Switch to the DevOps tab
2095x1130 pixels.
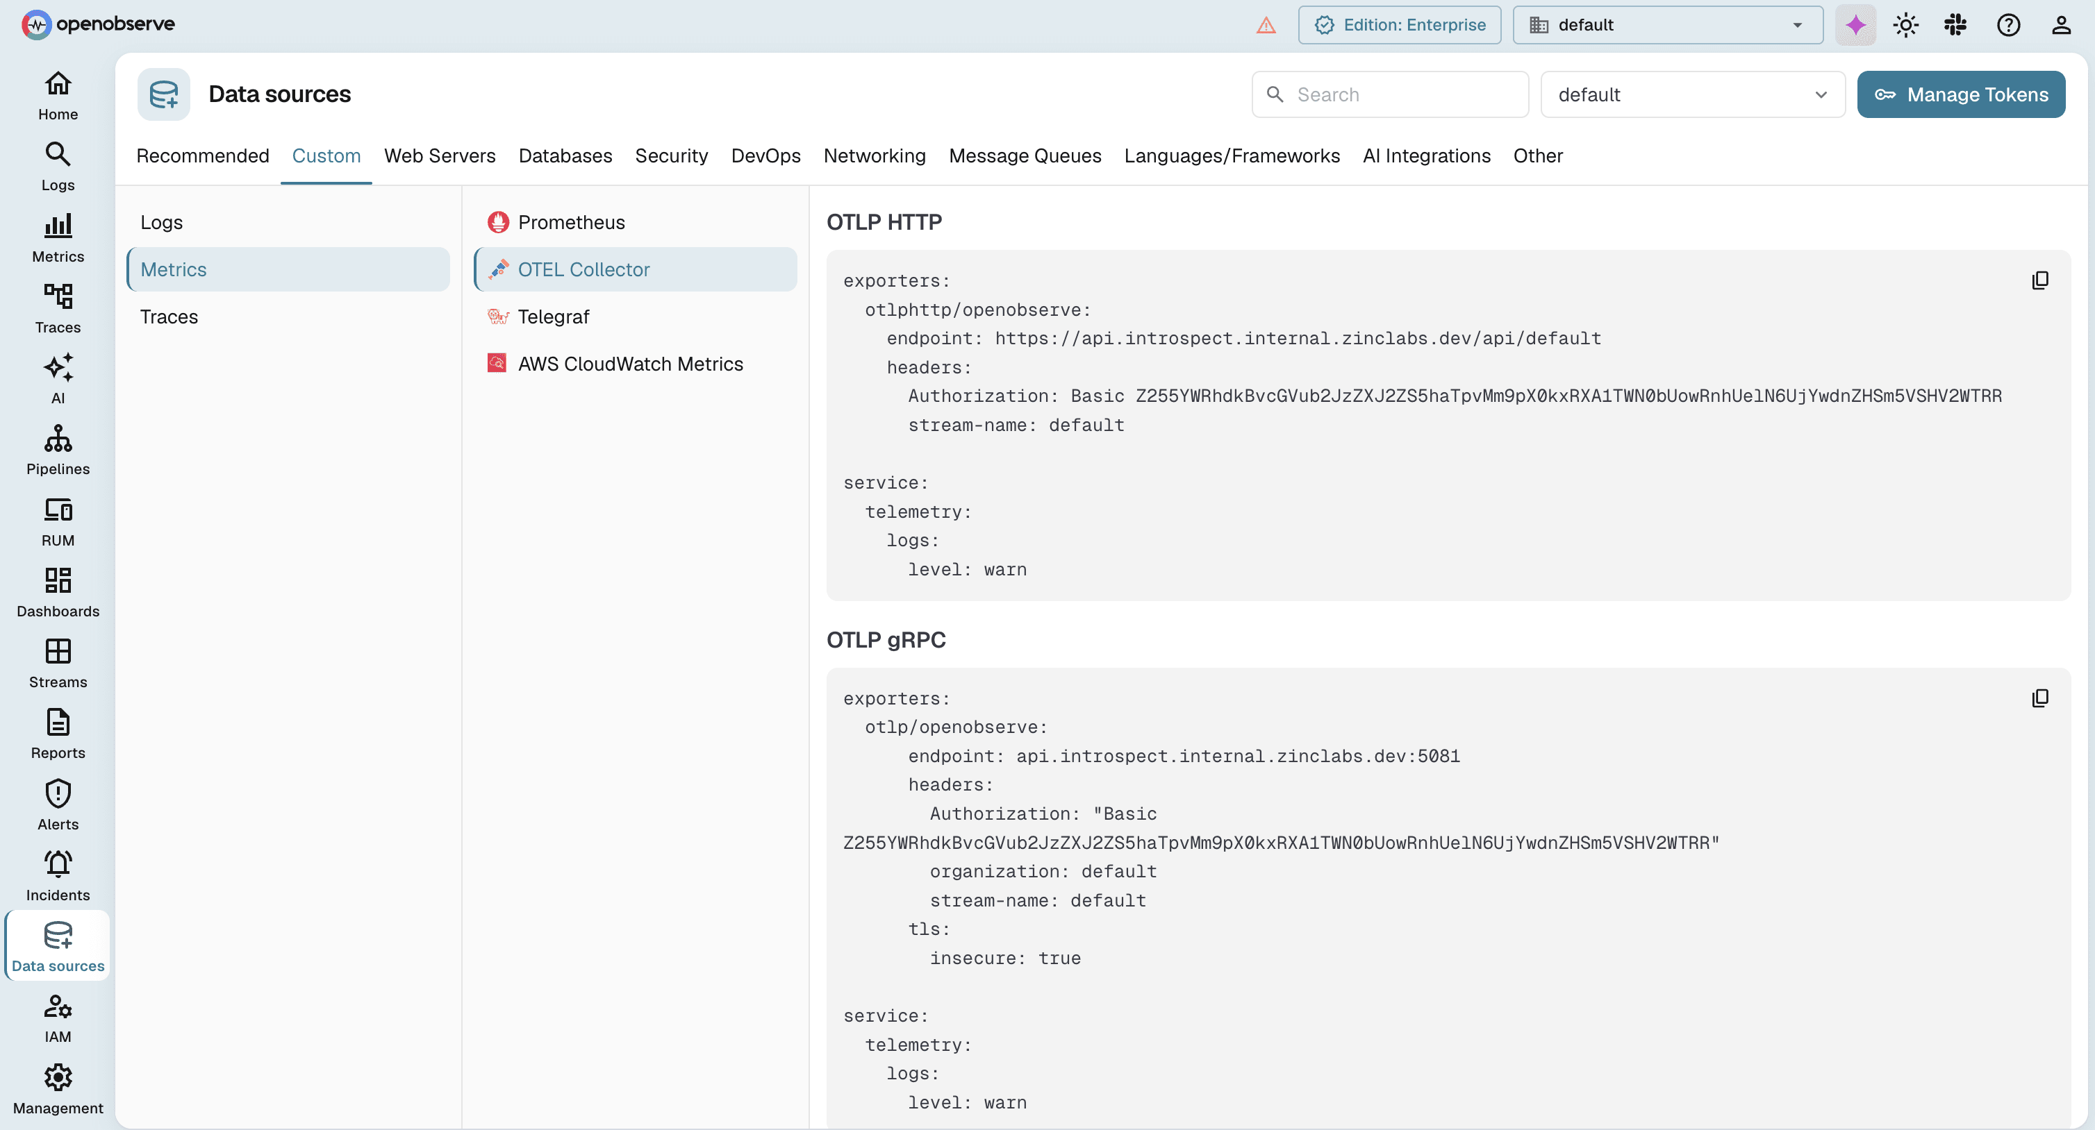tap(765, 156)
